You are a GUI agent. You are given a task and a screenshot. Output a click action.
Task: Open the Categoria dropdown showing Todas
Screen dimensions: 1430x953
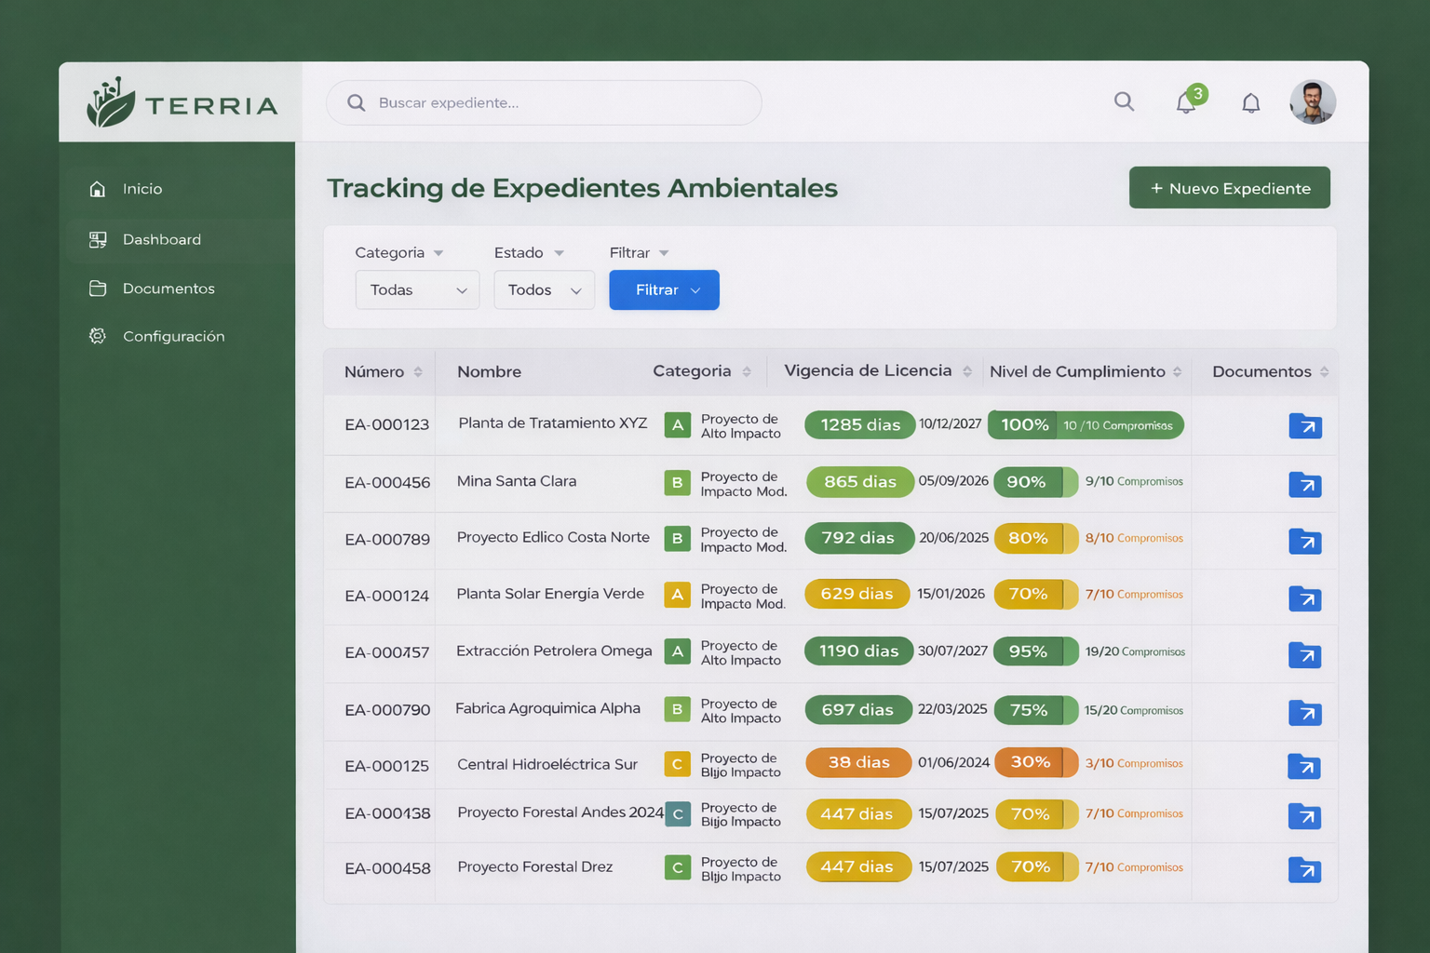click(417, 289)
